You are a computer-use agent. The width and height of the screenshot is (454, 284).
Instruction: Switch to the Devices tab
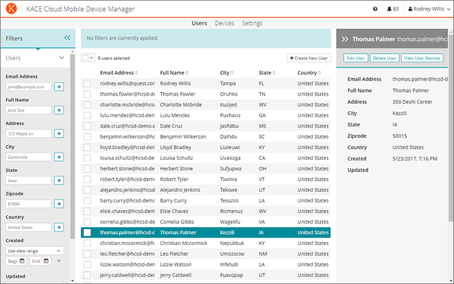click(x=224, y=23)
